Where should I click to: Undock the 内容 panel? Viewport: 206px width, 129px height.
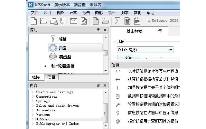[98, 85]
